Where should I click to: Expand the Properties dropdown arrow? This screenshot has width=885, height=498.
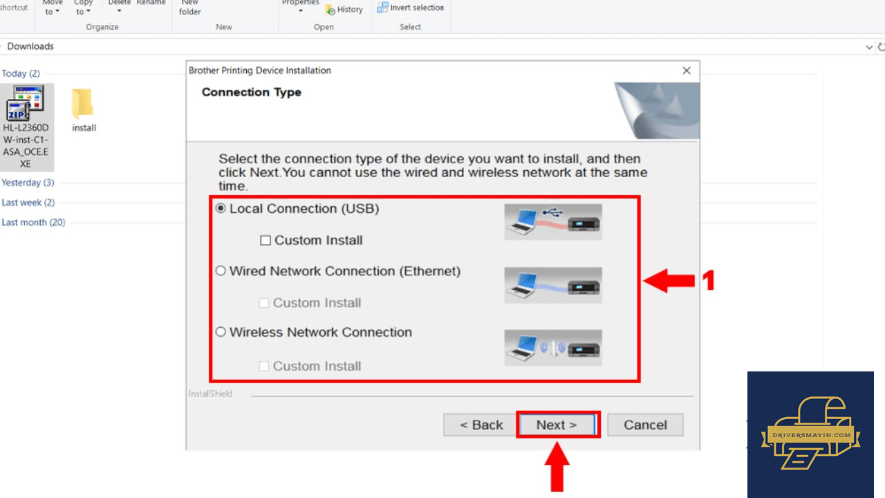[301, 10]
